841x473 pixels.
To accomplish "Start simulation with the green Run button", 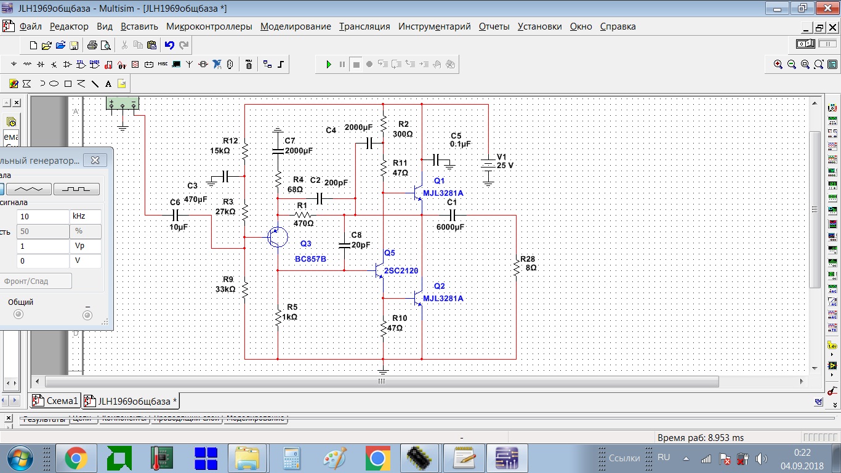I will pos(329,64).
